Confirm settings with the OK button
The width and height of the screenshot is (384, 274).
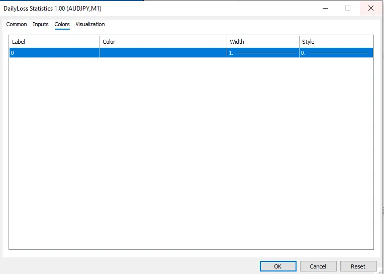278,266
